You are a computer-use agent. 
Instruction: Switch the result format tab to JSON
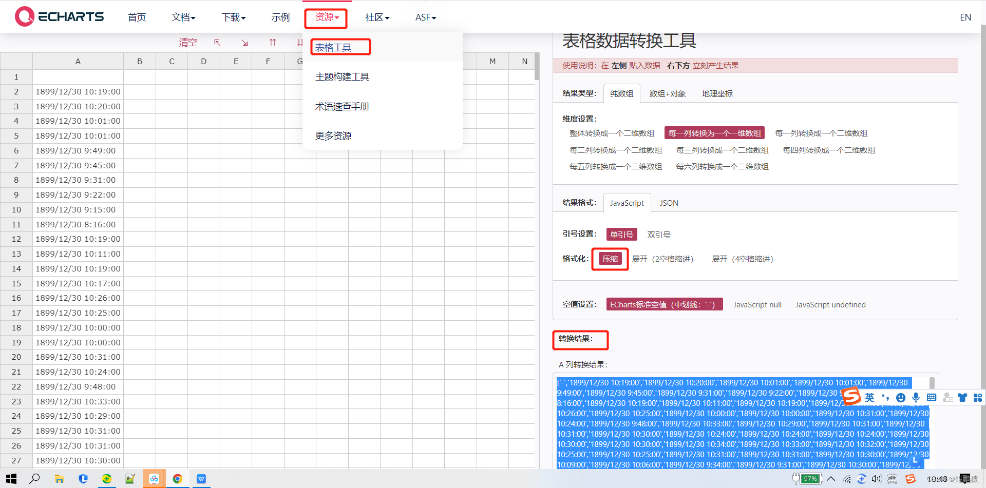(x=669, y=203)
